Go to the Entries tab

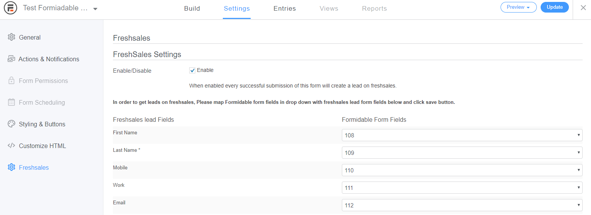(x=285, y=8)
